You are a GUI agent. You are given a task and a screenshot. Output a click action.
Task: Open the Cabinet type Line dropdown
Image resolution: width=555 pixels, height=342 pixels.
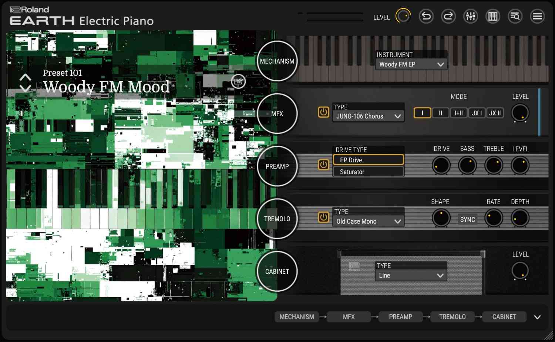click(x=411, y=275)
